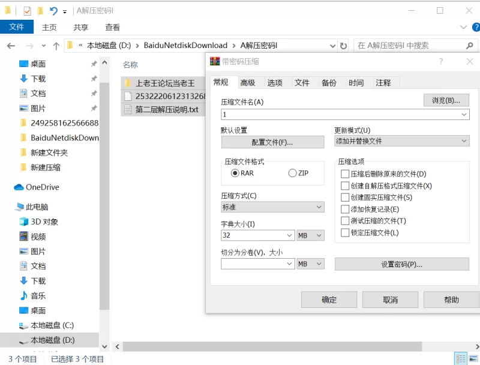480x365 pixels.
Task: Expand the ribbon chevron
Action: 463,27
